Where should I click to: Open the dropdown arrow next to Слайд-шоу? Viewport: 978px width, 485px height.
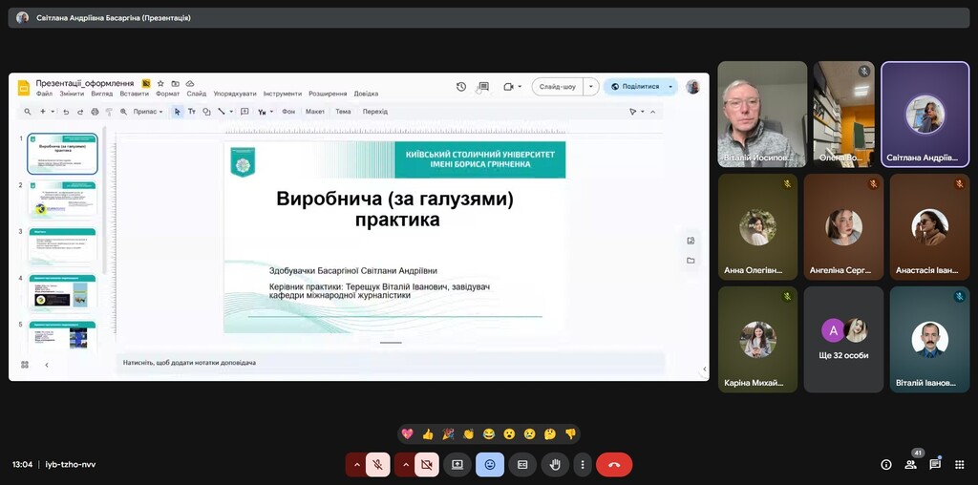[x=591, y=86]
